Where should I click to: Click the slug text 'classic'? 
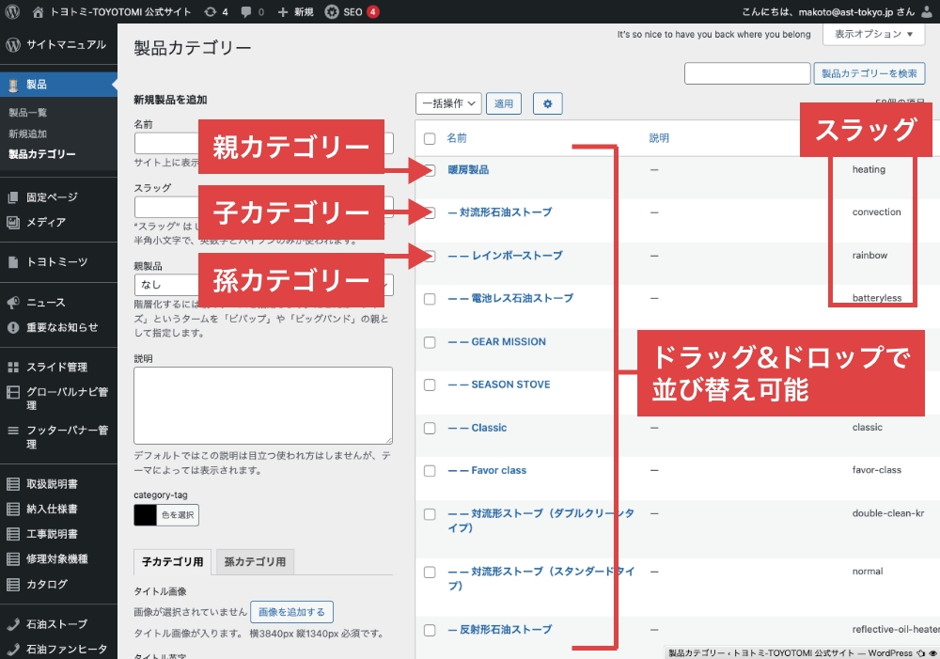tap(868, 428)
